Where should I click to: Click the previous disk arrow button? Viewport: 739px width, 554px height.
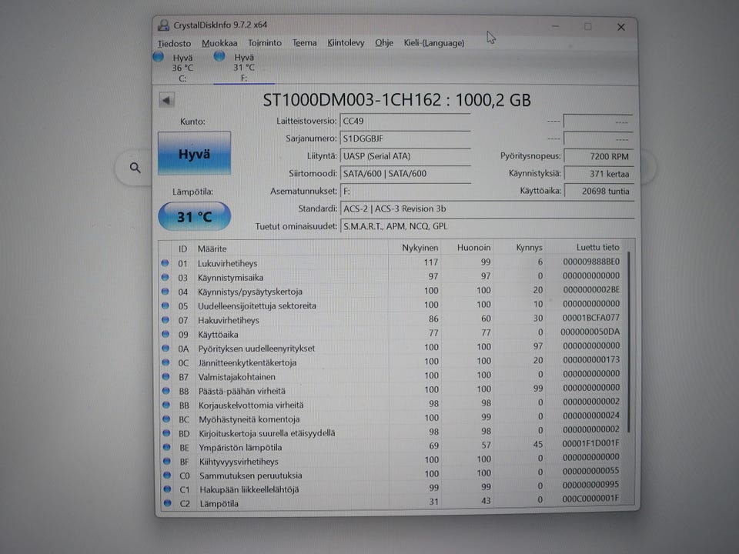166,100
